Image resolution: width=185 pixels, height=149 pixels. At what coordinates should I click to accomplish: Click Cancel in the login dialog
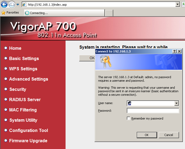click(169, 135)
